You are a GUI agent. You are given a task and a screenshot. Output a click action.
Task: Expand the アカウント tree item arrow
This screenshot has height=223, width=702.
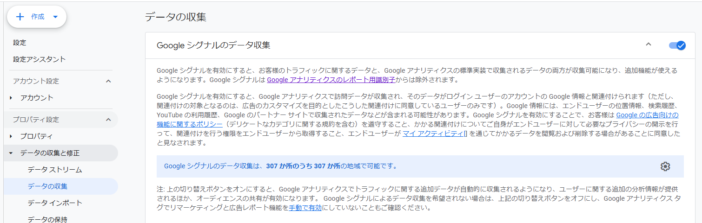click(11, 98)
